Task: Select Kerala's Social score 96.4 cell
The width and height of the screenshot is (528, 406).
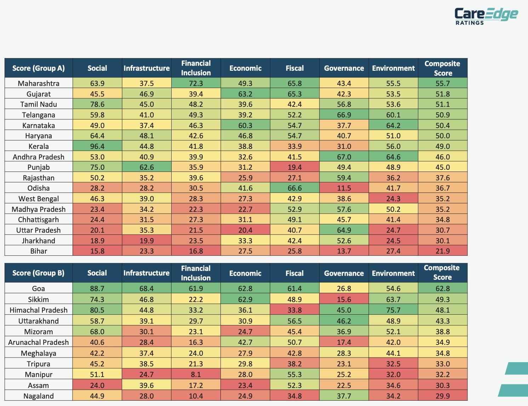Action: (97, 146)
